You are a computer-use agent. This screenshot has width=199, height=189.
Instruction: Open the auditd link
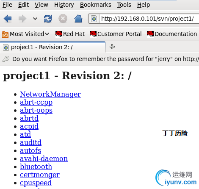pyautogui.click(x=30, y=142)
